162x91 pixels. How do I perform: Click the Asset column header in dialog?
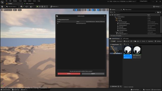click(66, 21)
